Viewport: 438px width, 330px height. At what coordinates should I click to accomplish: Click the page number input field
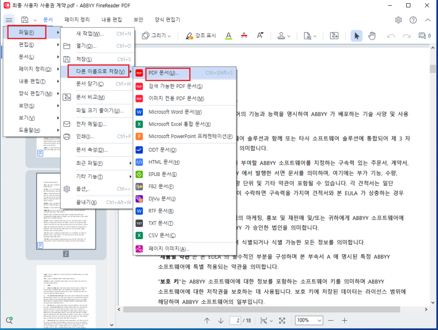[x=235, y=321]
